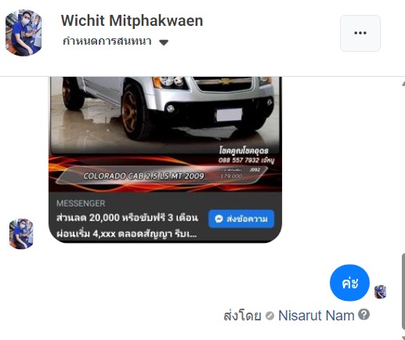Click the chat scrollbar thumb
The width and height of the screenshot is (405, 340).
[x=403, y=291]
